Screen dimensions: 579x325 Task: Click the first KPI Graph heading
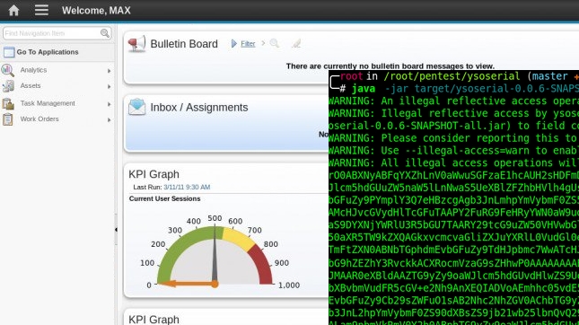click(154, 174)
